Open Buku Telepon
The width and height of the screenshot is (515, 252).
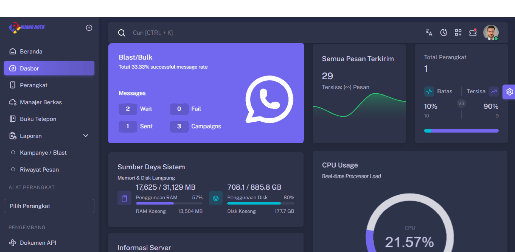point(49,119)
